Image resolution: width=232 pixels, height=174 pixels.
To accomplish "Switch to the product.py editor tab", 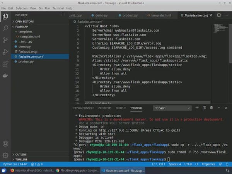I will (x=128, y=15).
